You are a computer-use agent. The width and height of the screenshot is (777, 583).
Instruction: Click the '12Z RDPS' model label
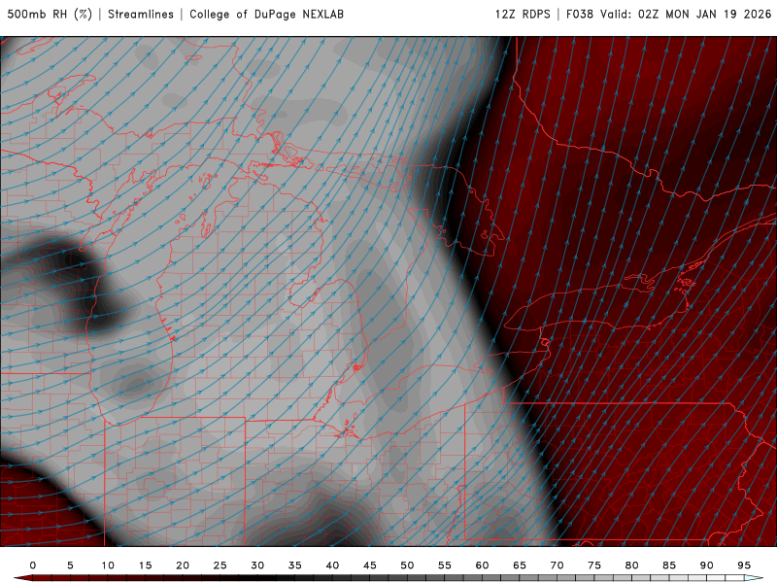click(x=523, y=14)
